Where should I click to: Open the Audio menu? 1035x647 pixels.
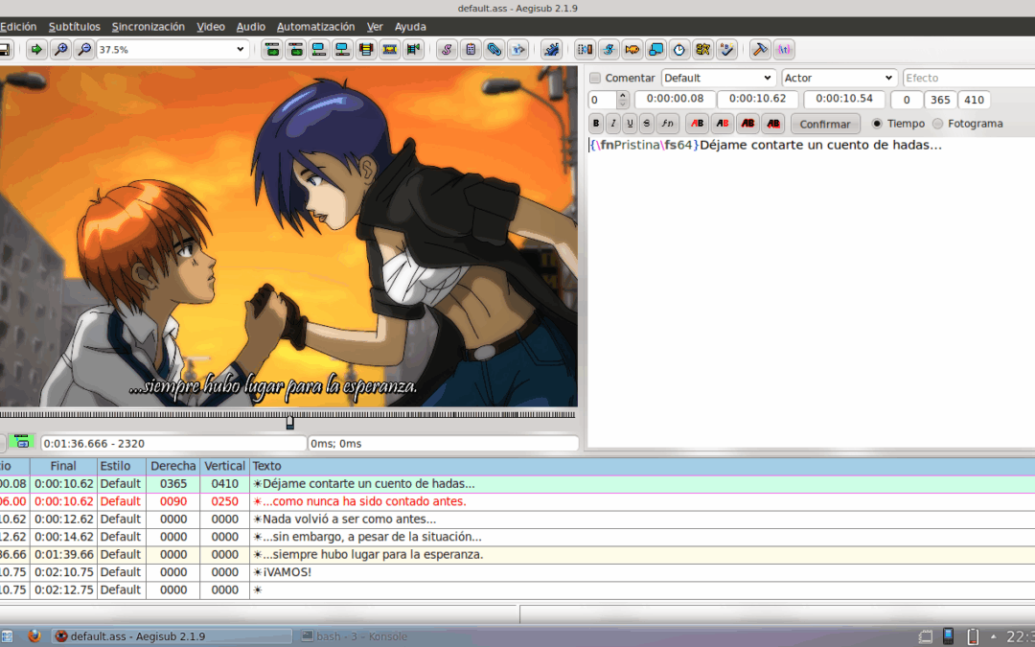(x=251, y=27)
